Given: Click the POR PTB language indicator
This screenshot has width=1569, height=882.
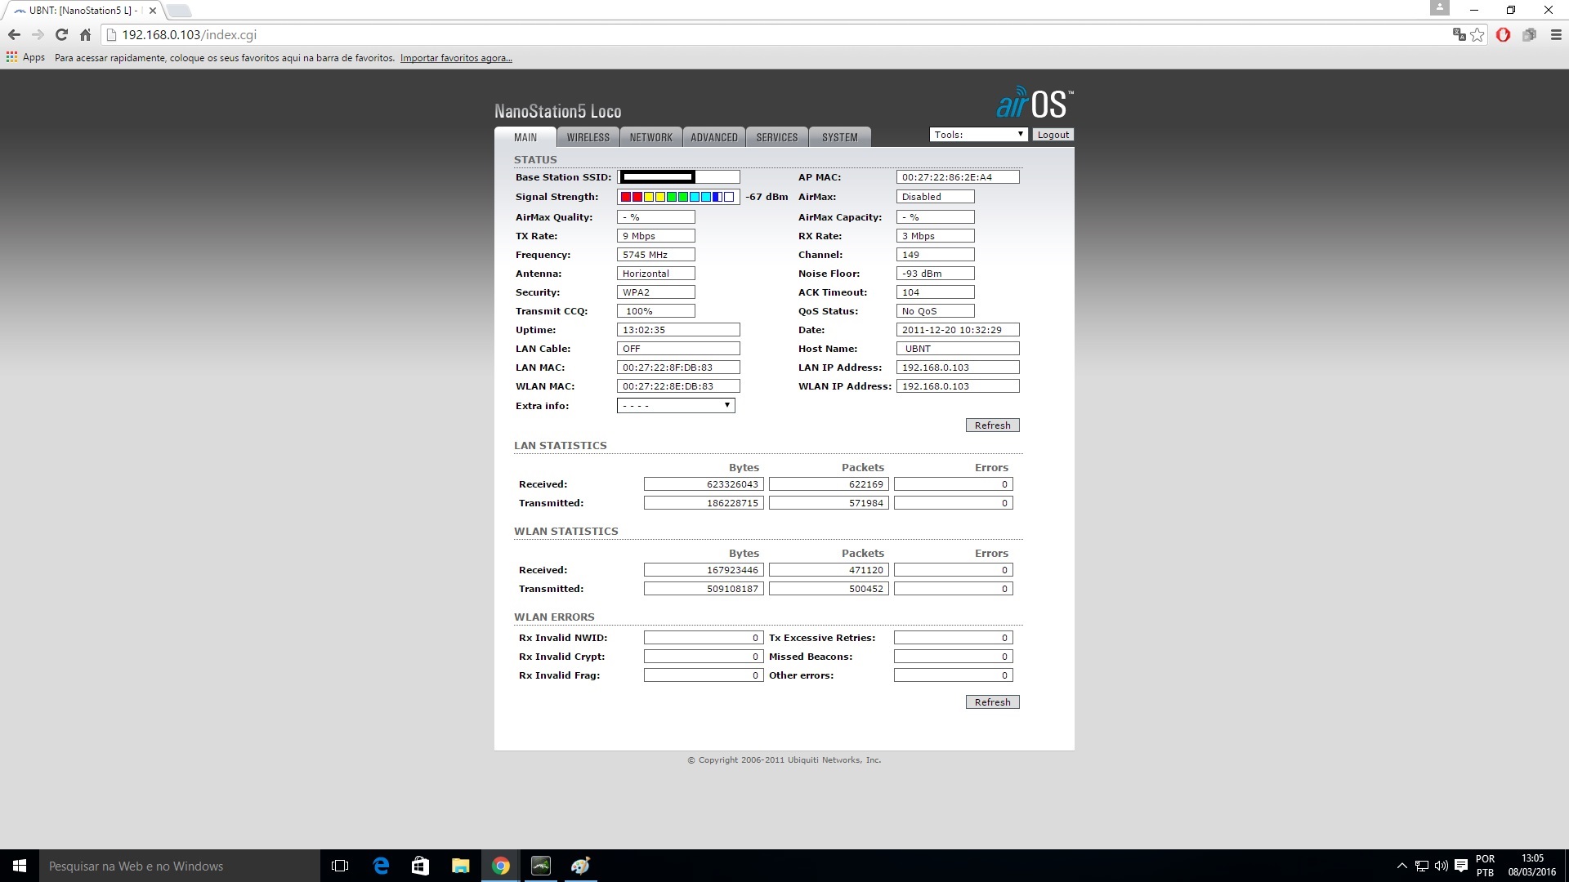Looking at the screenshot, I should (x=1485, y=866).
